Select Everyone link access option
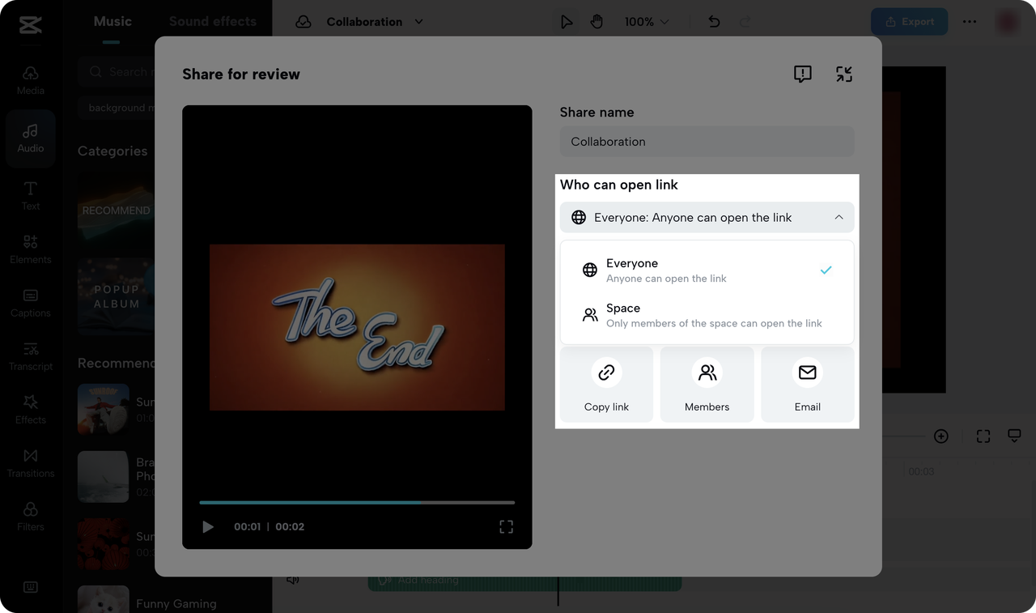1036x613 pixels. 707,270
